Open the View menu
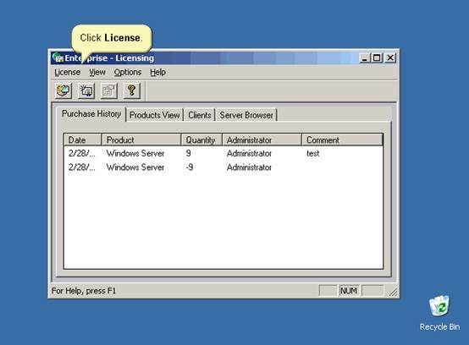This screenshot has width=469, height=345. 97,72
